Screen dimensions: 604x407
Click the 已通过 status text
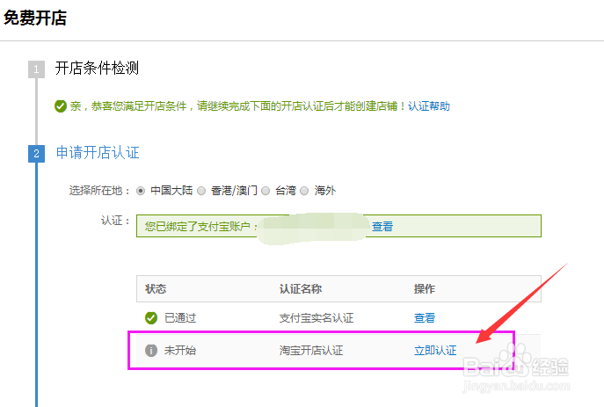pyautogui.click(x=180, y=318)
